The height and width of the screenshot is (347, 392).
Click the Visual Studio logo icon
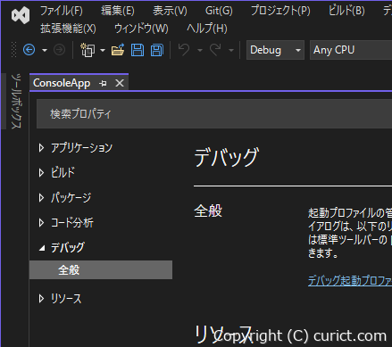[x=21, y=15]
